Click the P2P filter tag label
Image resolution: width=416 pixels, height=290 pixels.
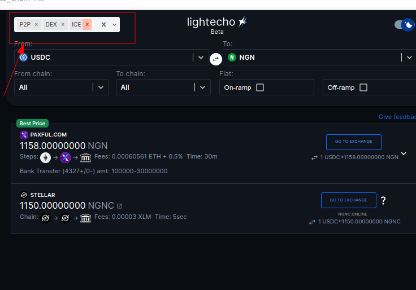(x=25, y=24)
